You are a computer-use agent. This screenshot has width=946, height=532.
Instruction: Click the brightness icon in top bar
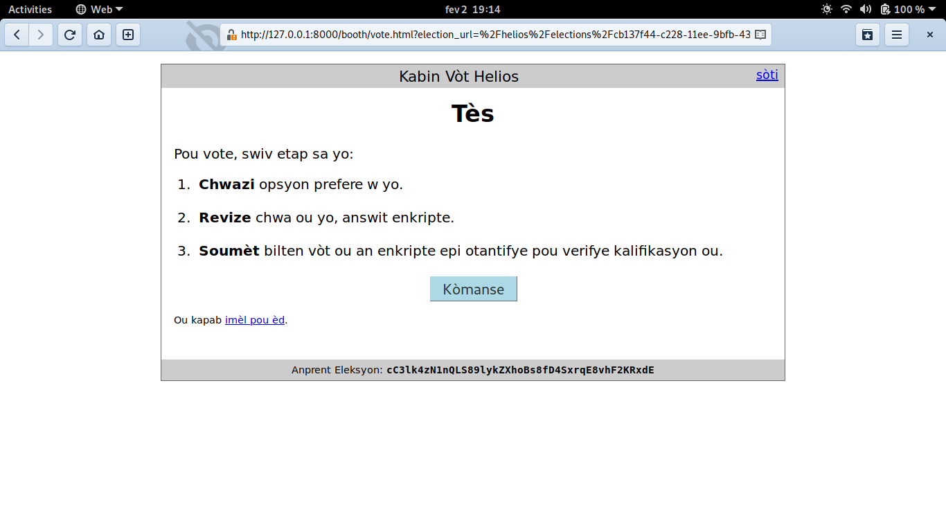827,9
